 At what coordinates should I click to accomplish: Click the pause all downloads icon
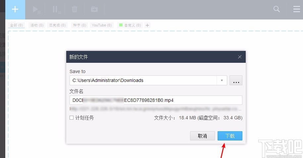tap(56, 10)
